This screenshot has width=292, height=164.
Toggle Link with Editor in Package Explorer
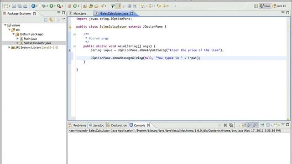point(51,20)
